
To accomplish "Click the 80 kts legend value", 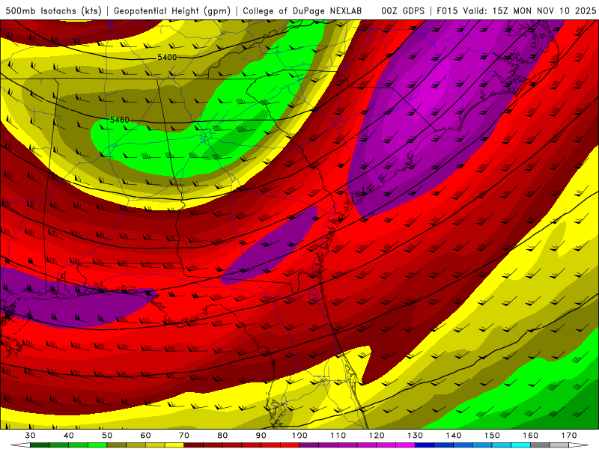I will click(222, 436).
